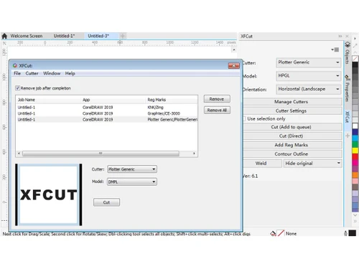The width and height of the screenshot is (359, 269).
Task: Click the Remove All button
Action: pyautogui.click(x=217, y=110)
